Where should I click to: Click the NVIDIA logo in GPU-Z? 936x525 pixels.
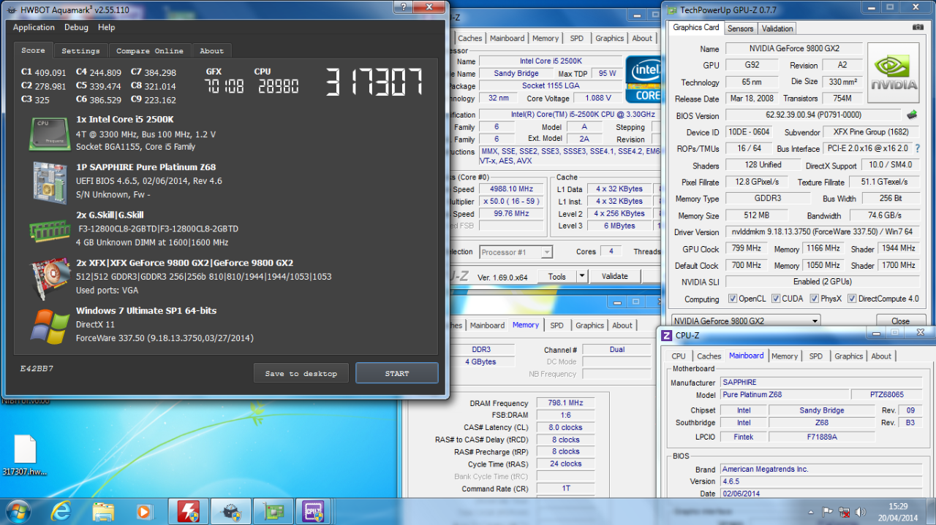[894, 72]
